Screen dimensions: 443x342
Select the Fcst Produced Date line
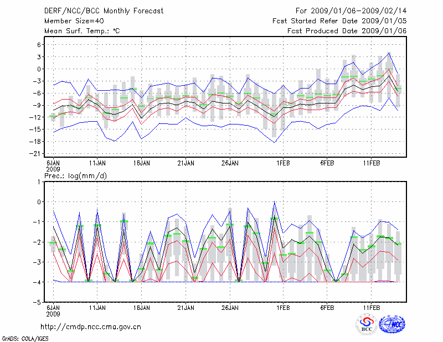coord(347,31)
